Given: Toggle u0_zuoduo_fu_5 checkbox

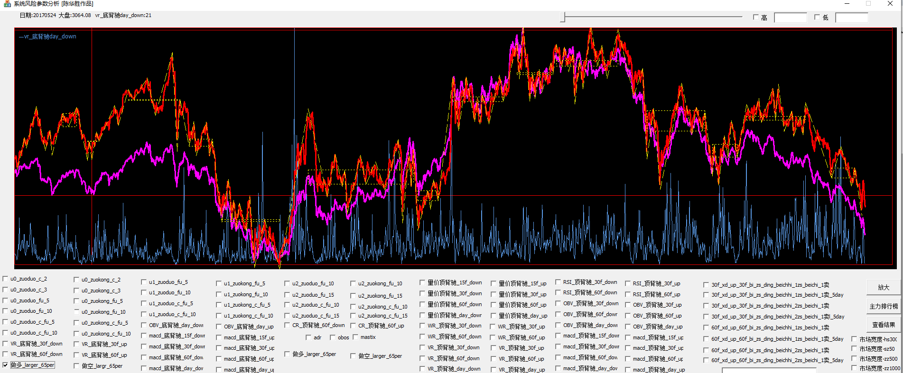Looking at the screenshot, I should 5,300.
